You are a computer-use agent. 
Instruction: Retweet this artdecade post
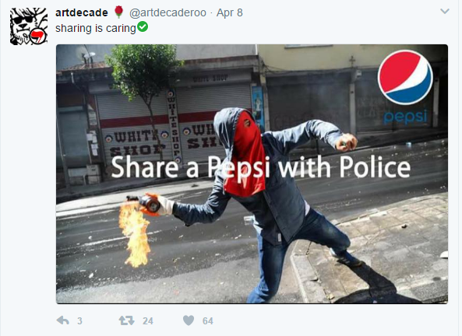pyautogui.click(x=126, y=320)
